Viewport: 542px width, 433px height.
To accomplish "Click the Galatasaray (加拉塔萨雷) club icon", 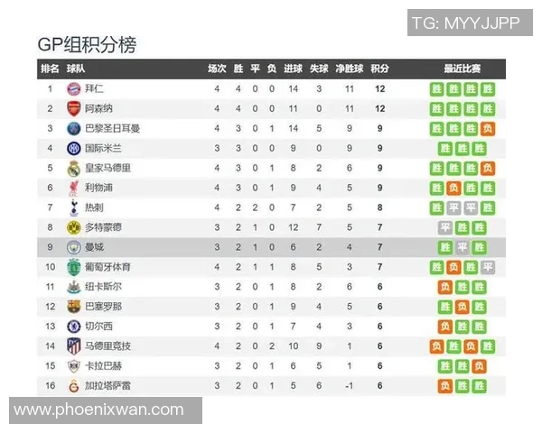I will point(73,386).
